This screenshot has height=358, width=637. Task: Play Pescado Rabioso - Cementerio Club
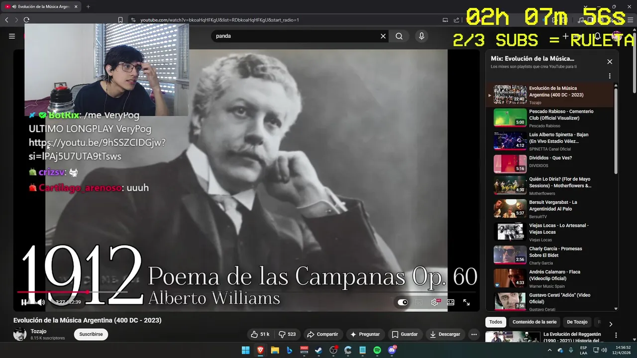click(550, 118)
